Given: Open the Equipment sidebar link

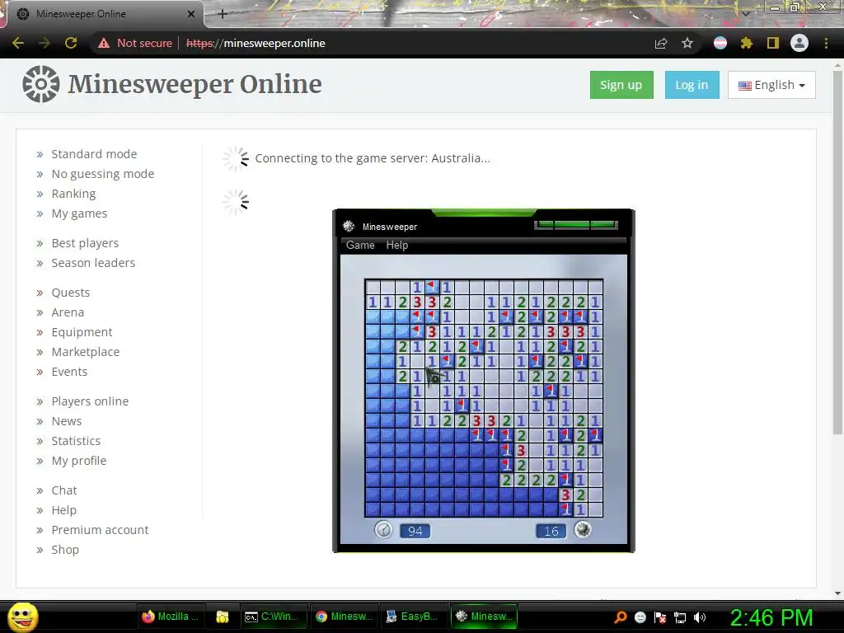Looking at the screenshot, I should pyautogui.click(x=82, y=332).
